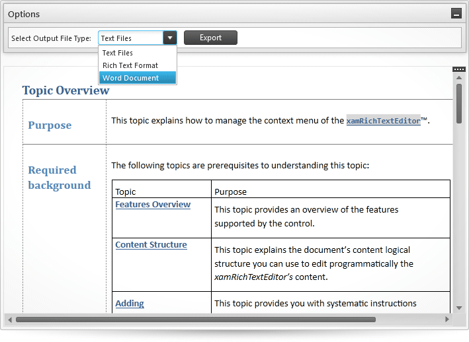The image size is (469, 342).
Task: Click the dotted splitter grip icon
Action: tap(459, 69)
